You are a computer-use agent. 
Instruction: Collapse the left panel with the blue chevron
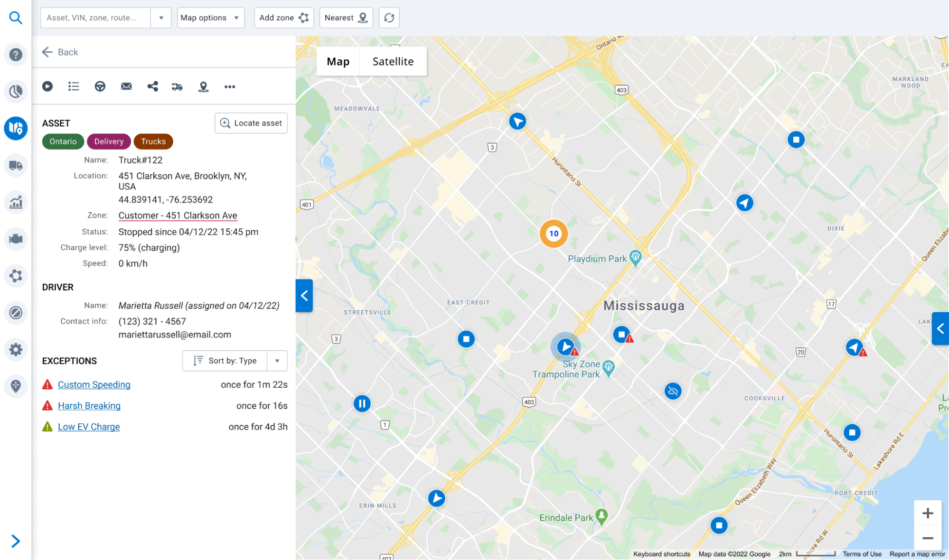click(304, 296)
